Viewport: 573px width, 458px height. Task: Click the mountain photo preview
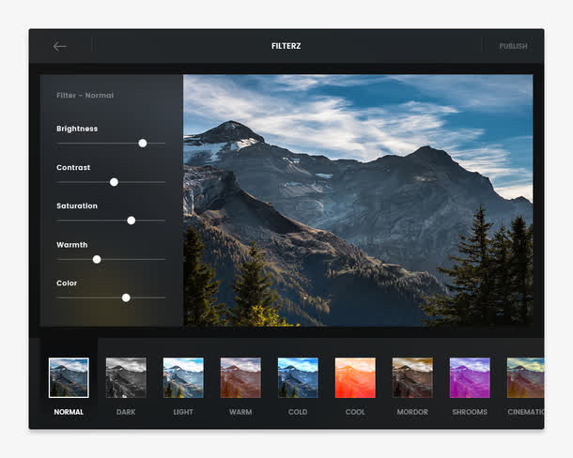point(357,200)
